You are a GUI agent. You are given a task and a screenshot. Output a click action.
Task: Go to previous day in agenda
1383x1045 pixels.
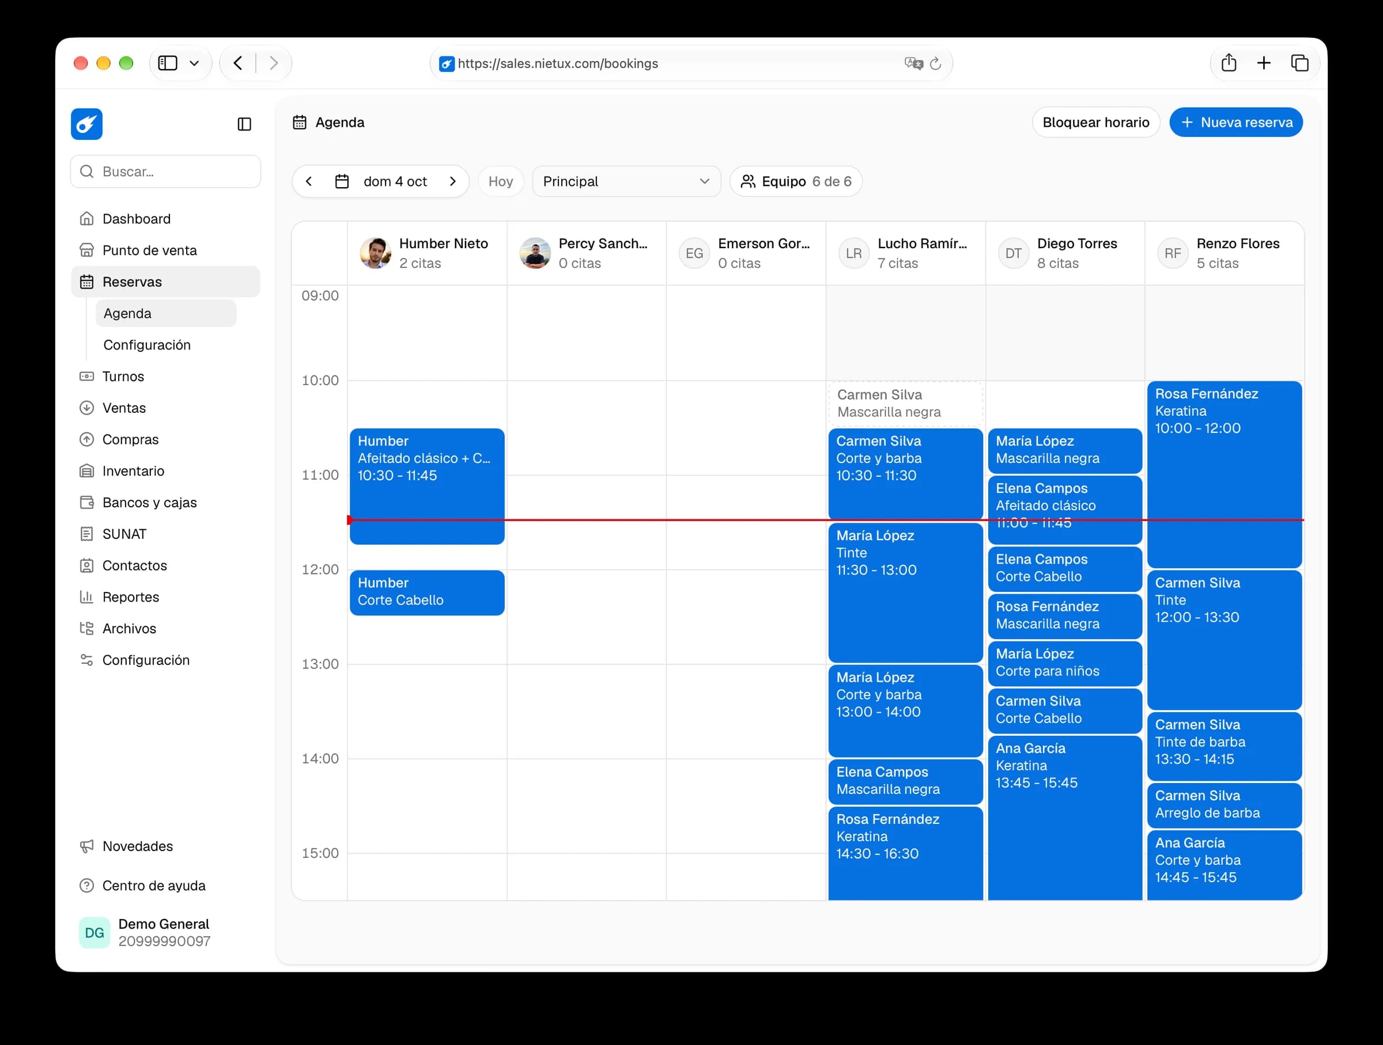tap(309, 182)
